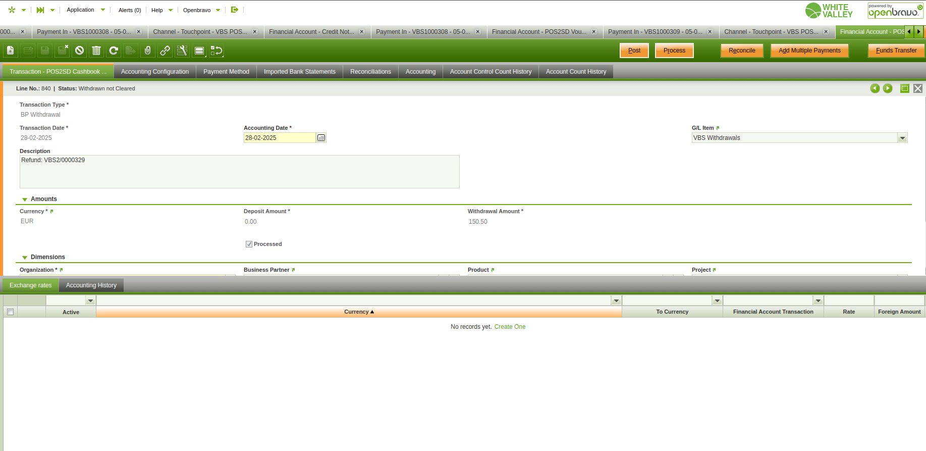
Task: Switch to Accounting History subtab
Action: pyautogui.click(x=91, y=285)
